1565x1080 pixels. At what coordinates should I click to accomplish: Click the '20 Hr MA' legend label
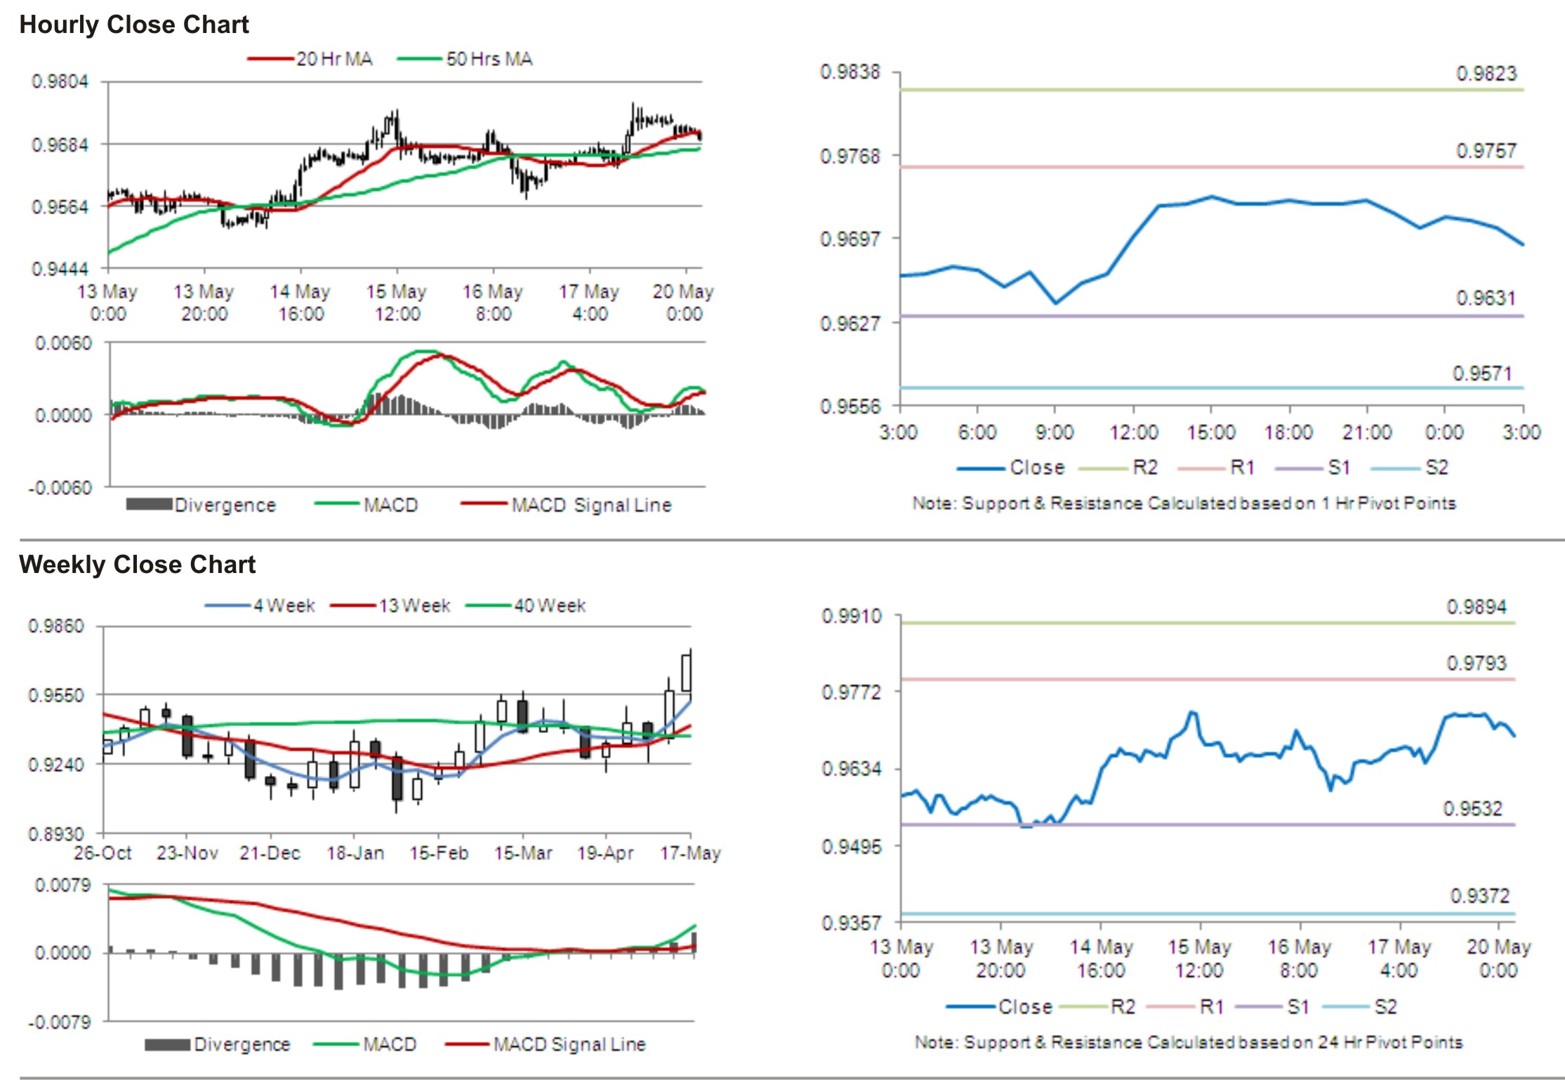[x=334, y=59]
